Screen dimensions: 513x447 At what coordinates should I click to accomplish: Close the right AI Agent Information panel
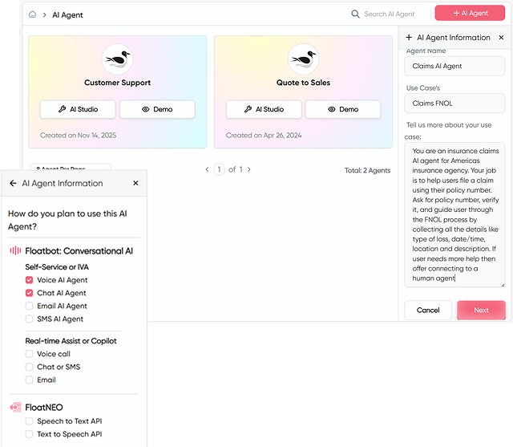[x=502, y=38]
